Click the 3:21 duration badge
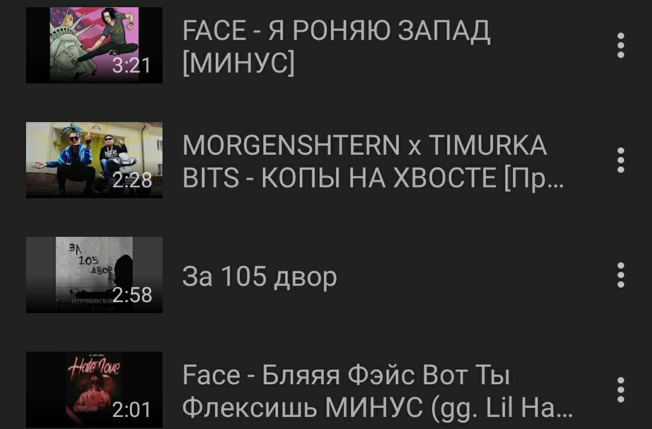This screenshot has height=429, width=652. (x=131, y=65)
